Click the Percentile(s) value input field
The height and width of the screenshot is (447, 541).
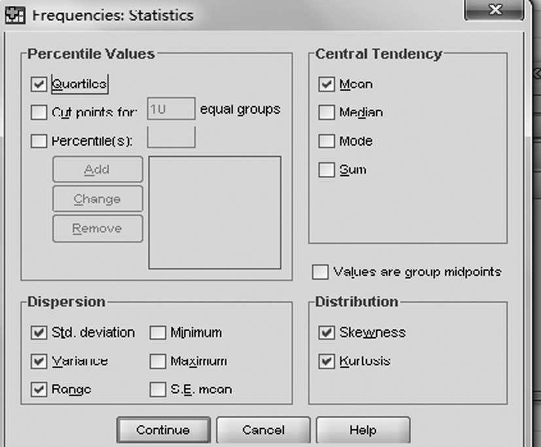click(171, 138)
